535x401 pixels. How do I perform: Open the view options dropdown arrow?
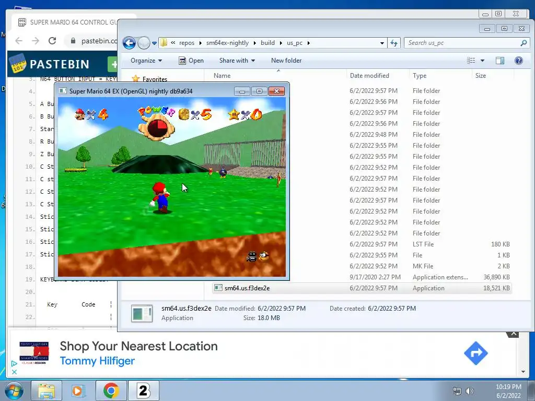tap(482, 61)
